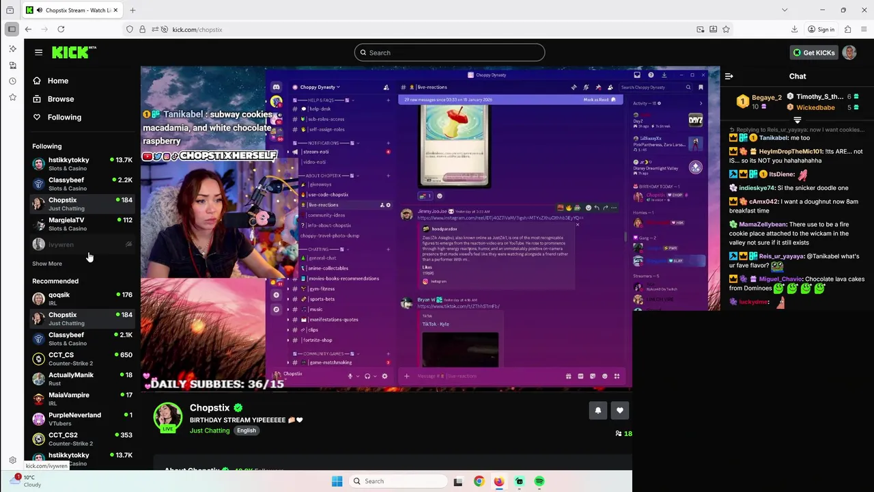Mute the Chopstix Stream tab audio
This screenshot has width=874, height=492.
pos(39,10)
